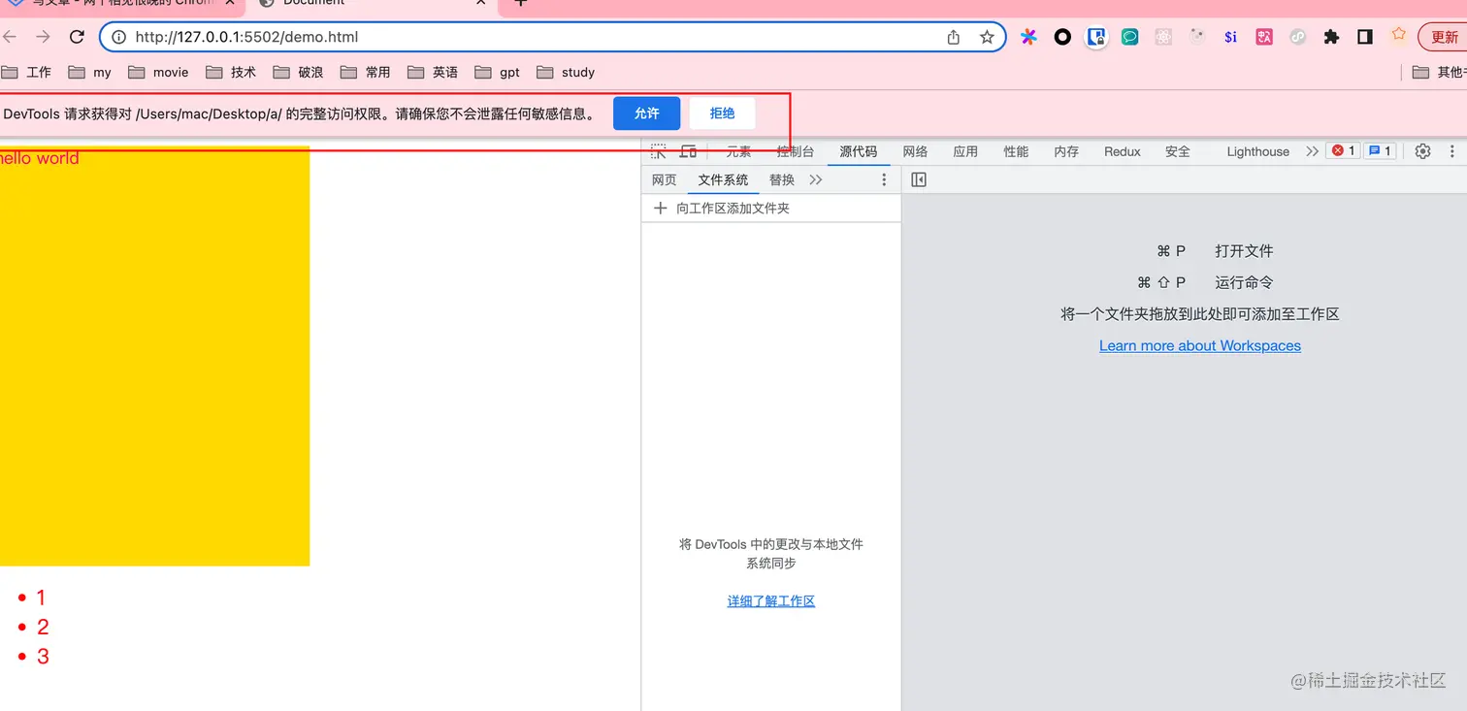Image resolution: width=1467 pixels, height=711 pixels.
Task: Switch to the Document browser tab
Action: point(375,4)
